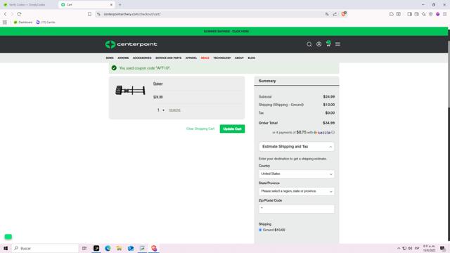Open the DEALS menu
The width and height of the screenshot is (450, 253).
[x=205, y=58]
